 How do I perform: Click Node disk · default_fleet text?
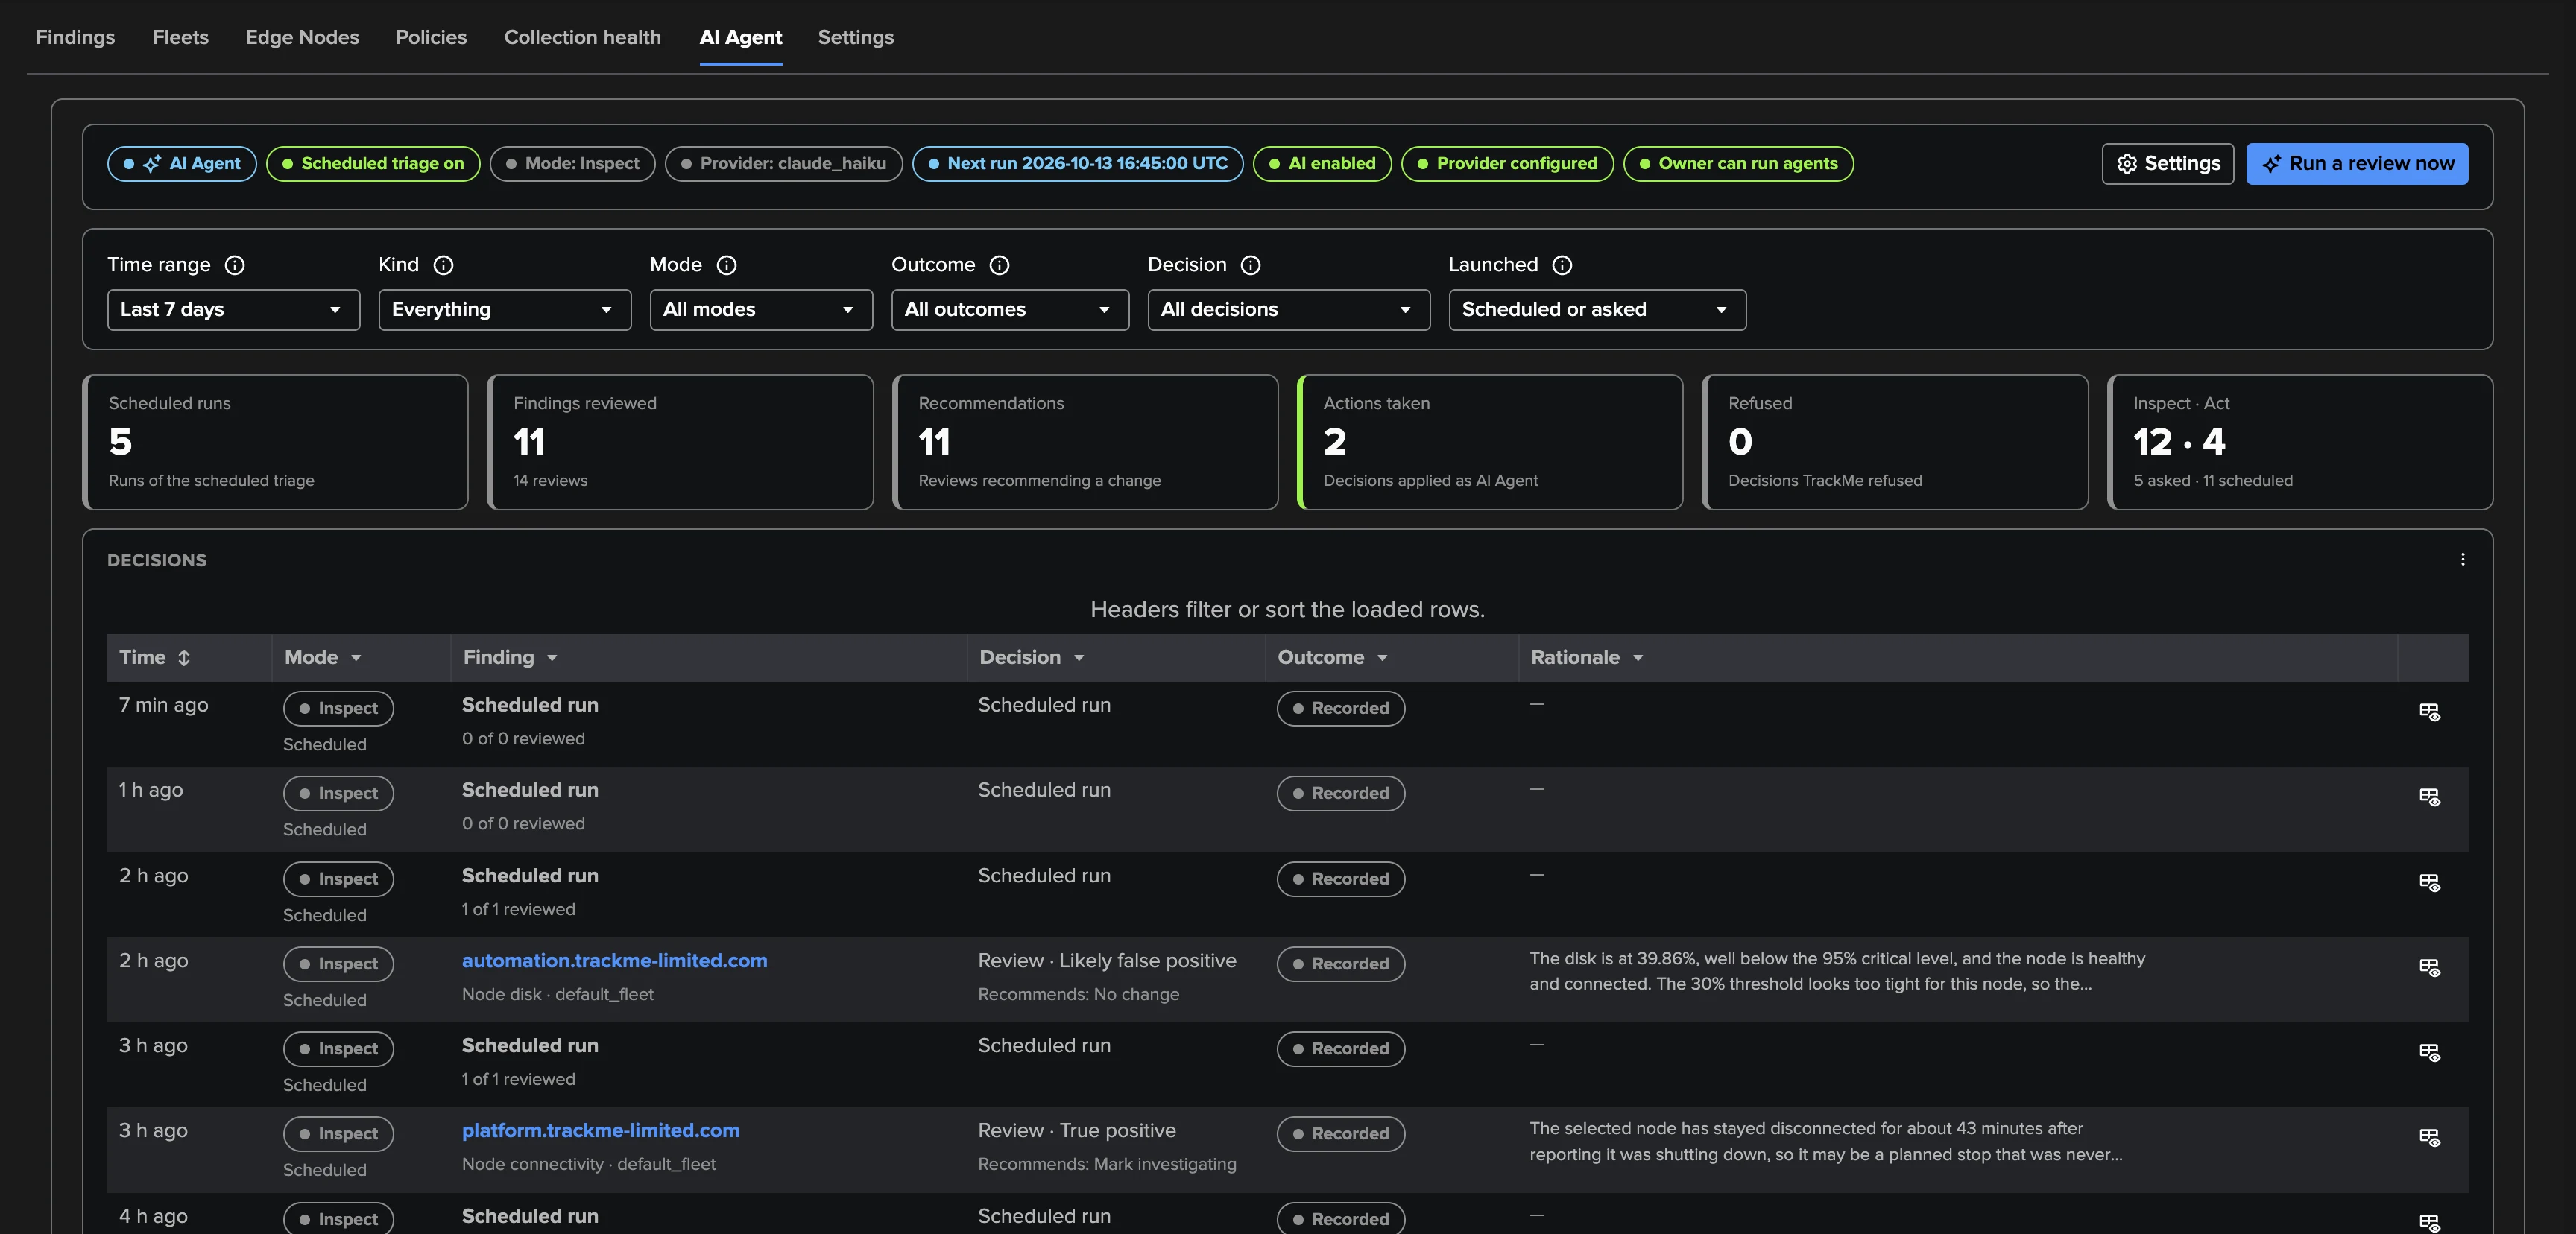[x=558, y=995]
